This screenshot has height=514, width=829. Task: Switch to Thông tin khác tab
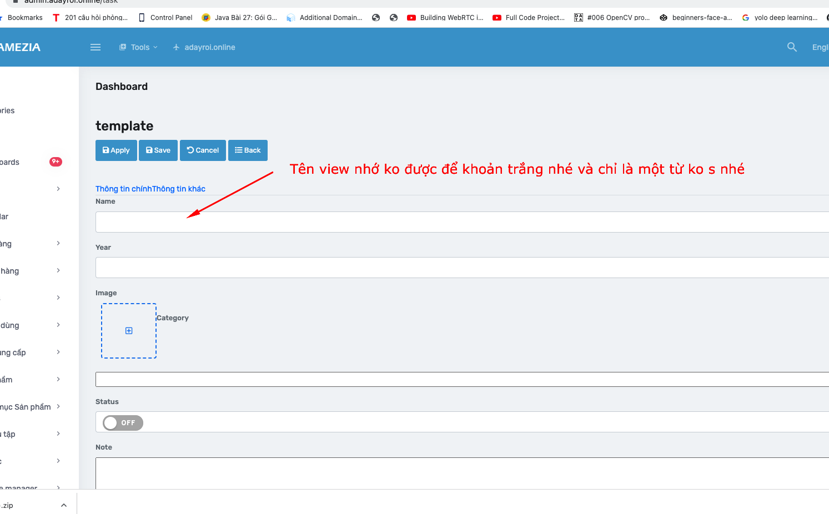(x=179, y=189)
